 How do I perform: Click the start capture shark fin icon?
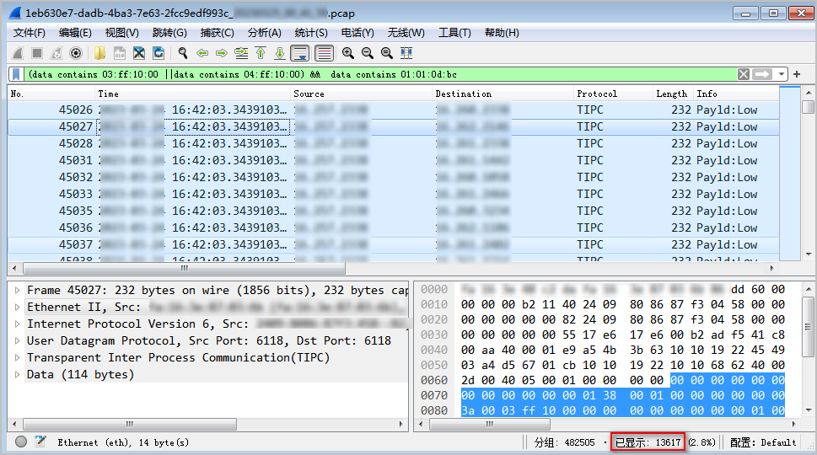(18, 53)
